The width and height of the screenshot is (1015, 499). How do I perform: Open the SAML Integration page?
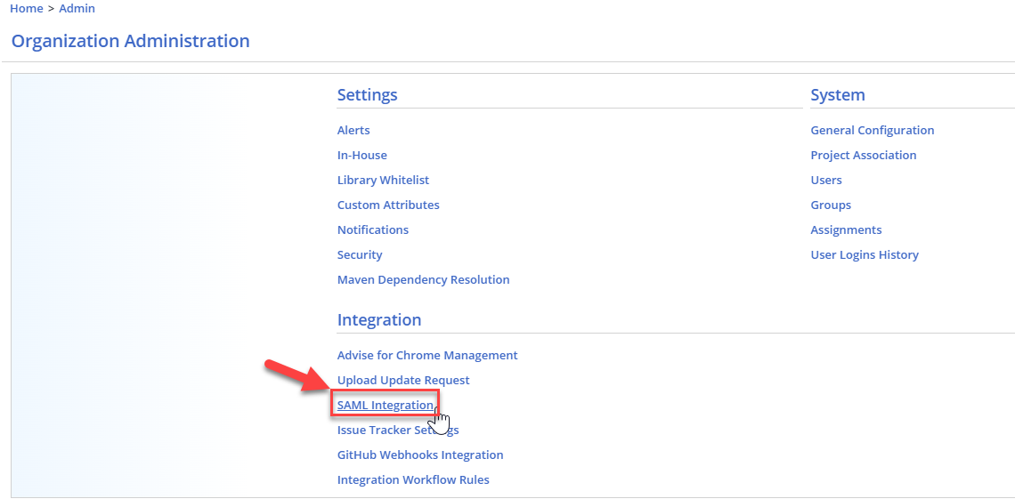[x=385, y=405]
